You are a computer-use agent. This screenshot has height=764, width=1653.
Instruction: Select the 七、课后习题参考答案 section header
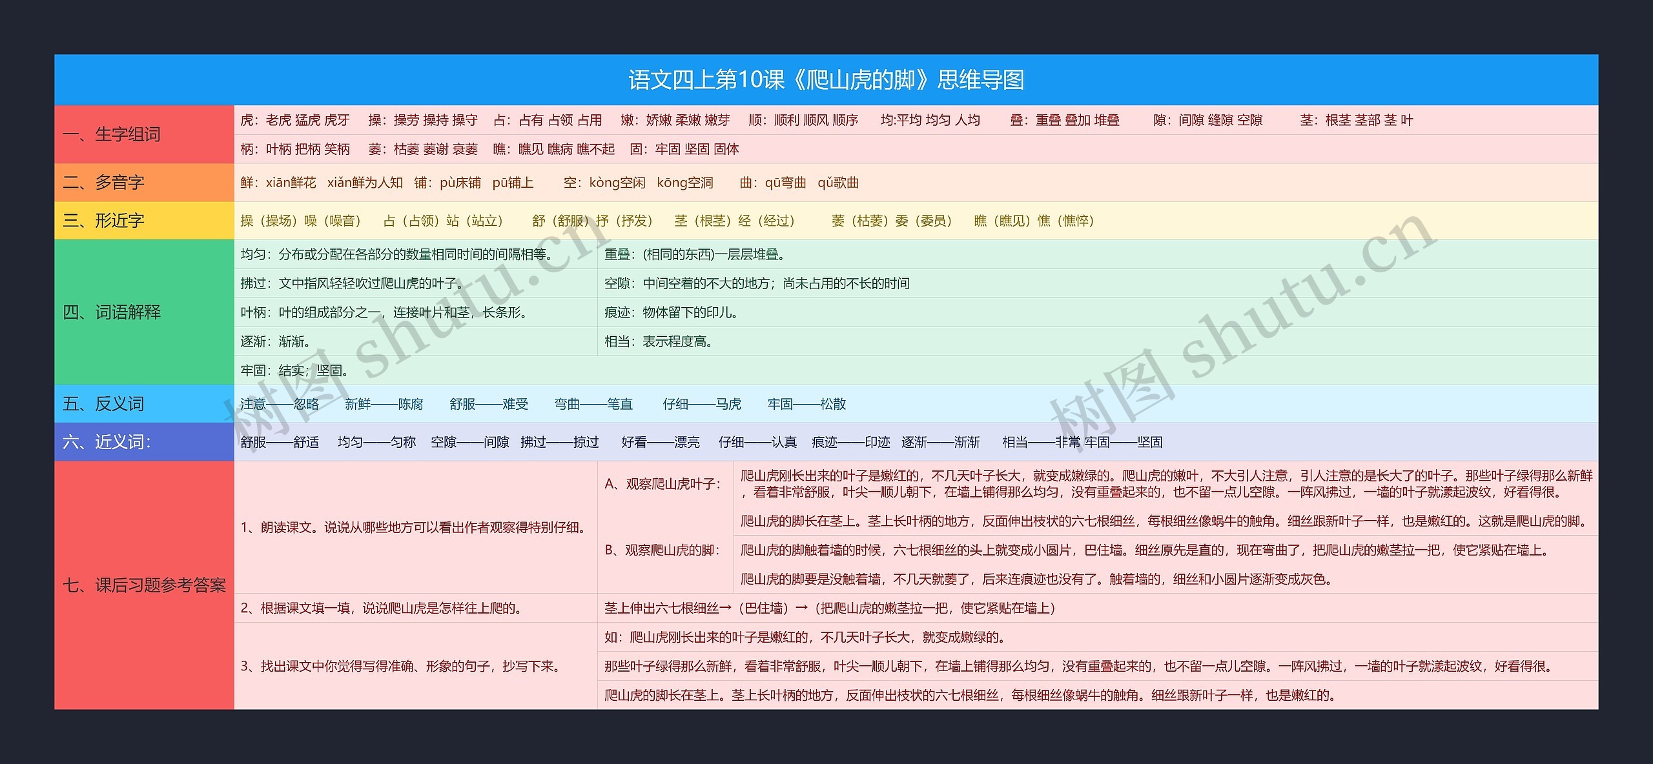144,585
